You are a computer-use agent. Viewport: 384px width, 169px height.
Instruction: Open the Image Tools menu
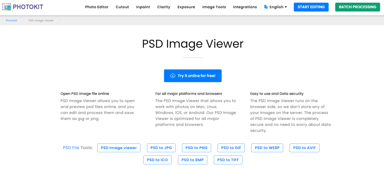tap(214, 7)
